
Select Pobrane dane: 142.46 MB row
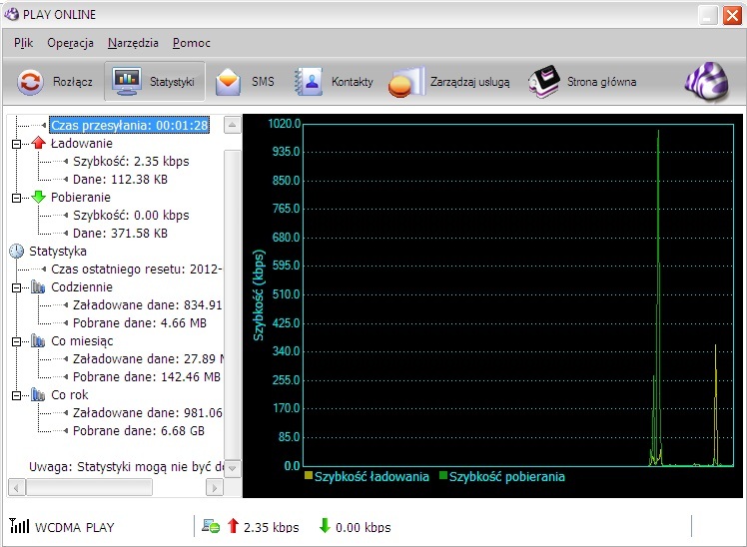(x=147, y=376)
